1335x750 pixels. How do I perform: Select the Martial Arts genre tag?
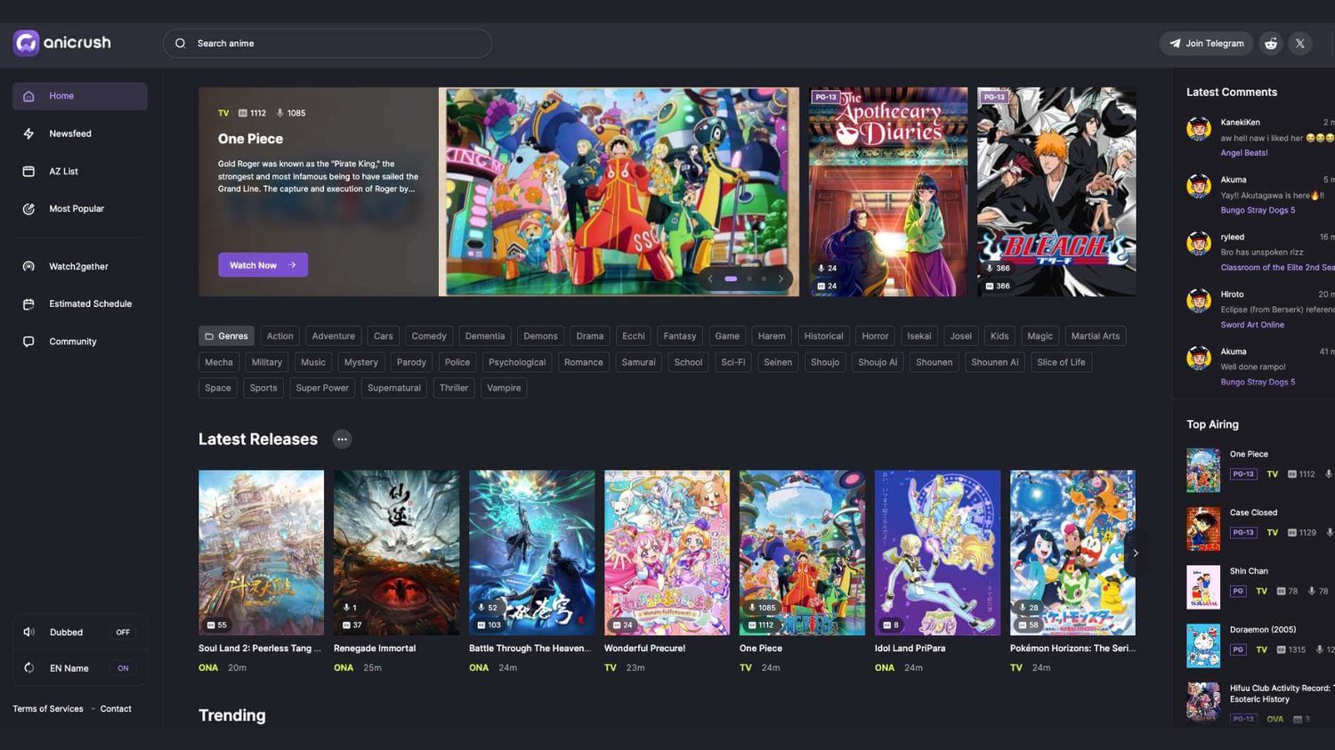pyautogui.click(x=1096, y=336)
